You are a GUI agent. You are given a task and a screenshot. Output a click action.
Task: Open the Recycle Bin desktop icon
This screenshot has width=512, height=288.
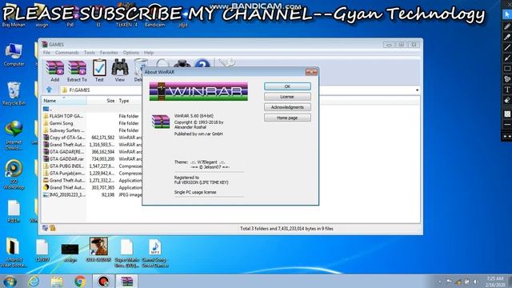(14, 94)
